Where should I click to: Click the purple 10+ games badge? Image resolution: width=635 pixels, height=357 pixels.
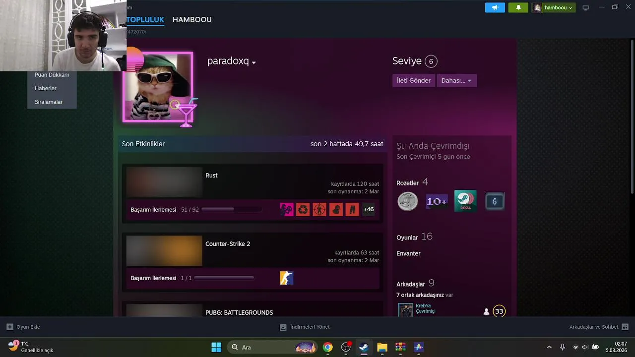coord(437,201)
